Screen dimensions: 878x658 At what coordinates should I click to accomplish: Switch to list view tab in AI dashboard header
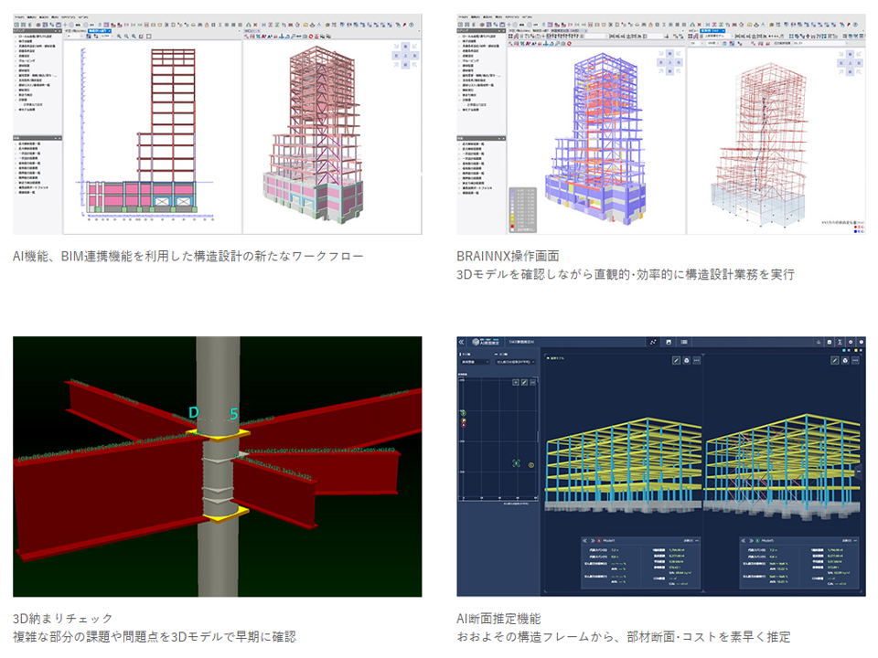[684, 342]
